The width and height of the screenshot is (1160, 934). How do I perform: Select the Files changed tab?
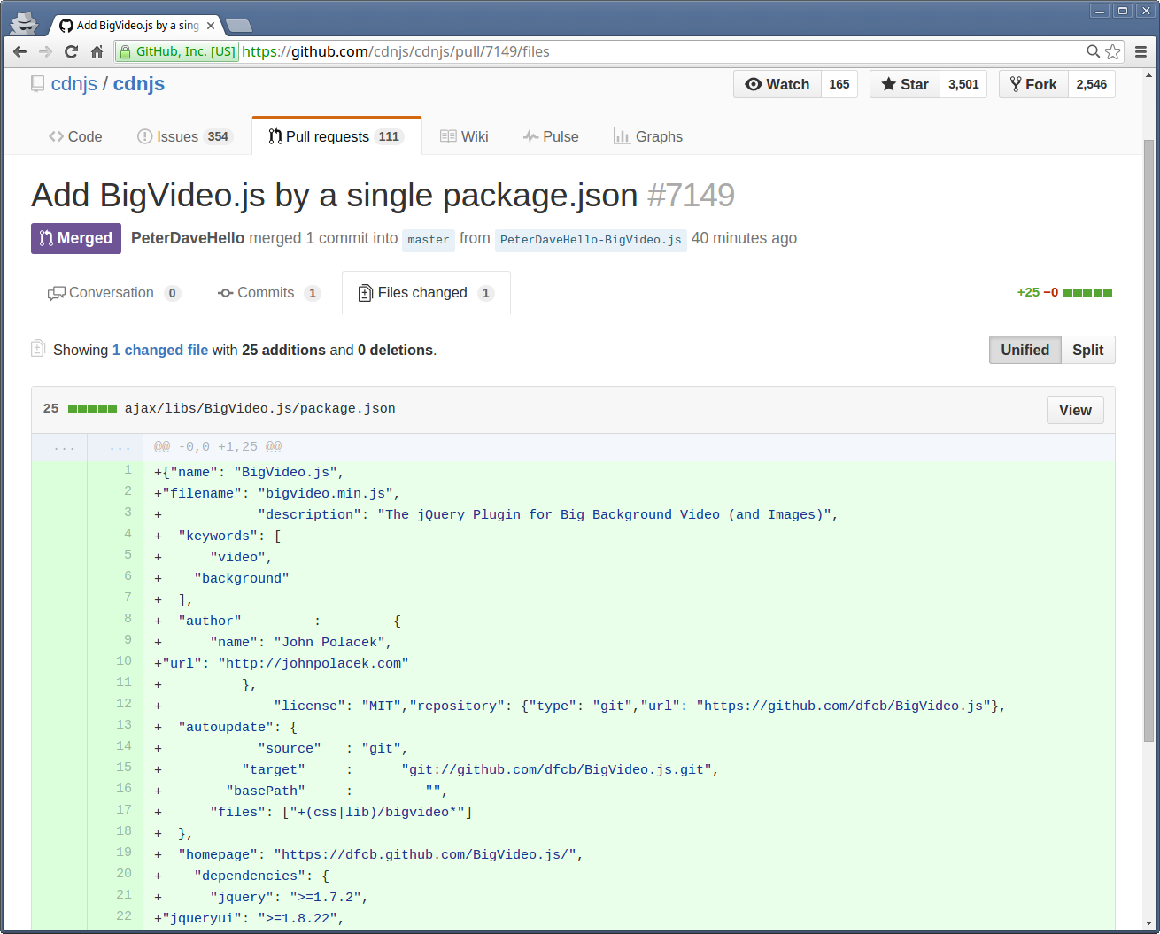coord(426,293)
